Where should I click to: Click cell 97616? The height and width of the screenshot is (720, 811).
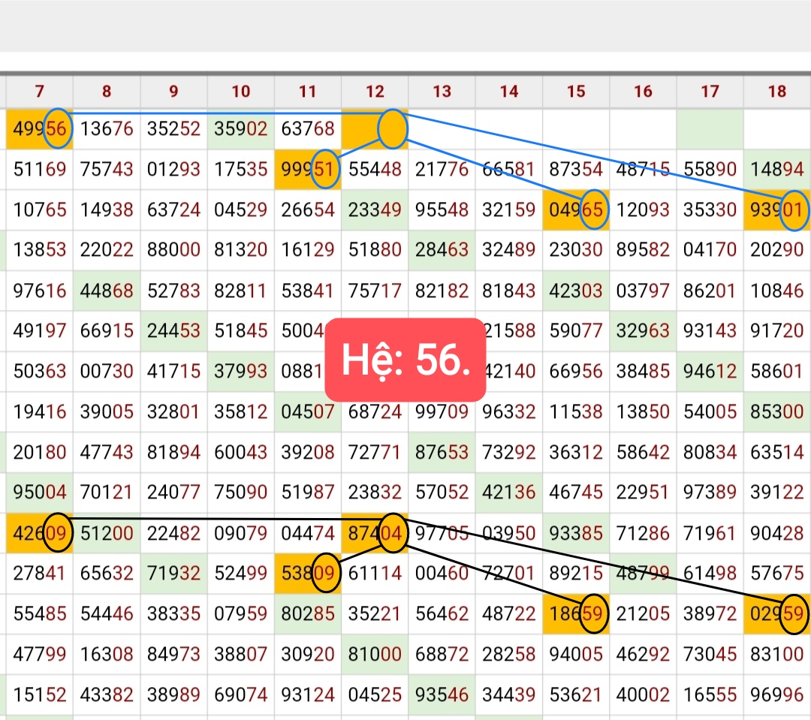(x=39, y=291)
